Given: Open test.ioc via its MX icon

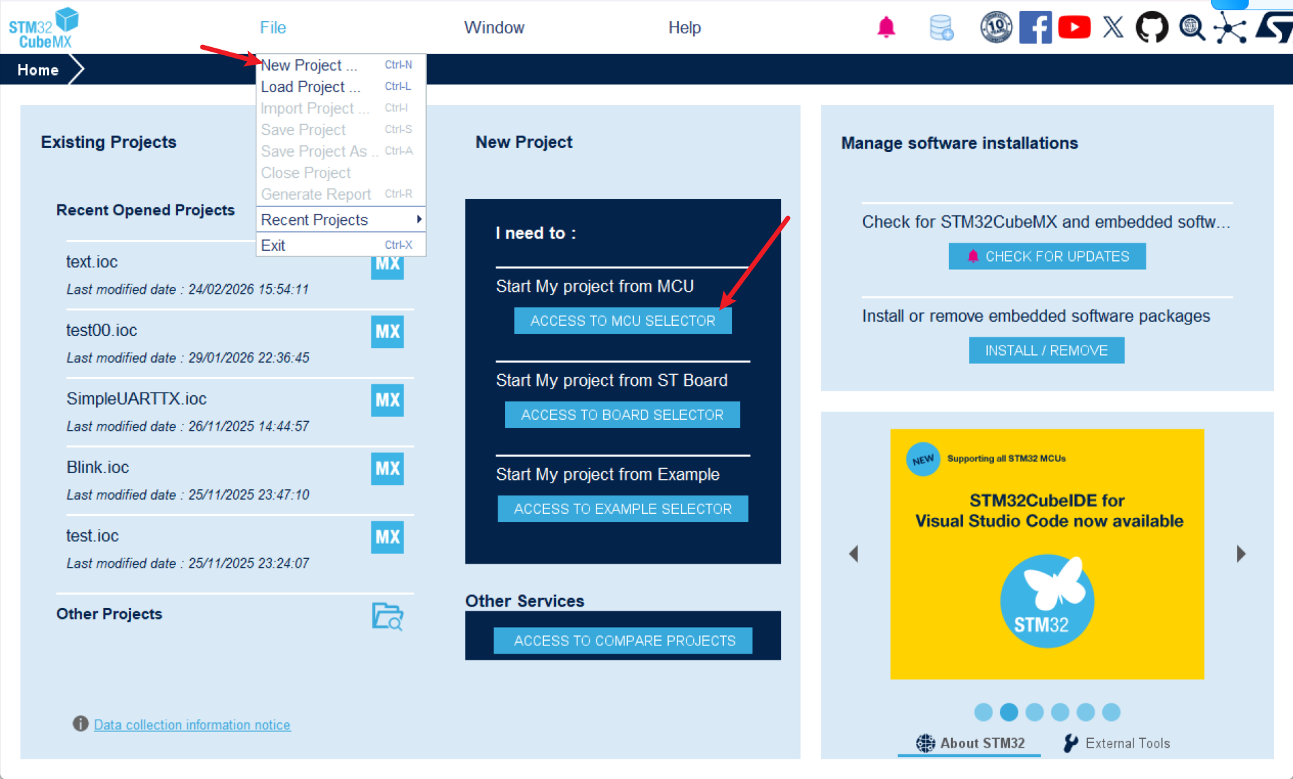Looking at the screenshot, I should [x=387, y=537].
